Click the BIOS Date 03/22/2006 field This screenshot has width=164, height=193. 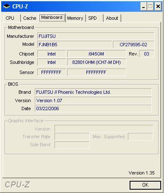click(93, 108)
